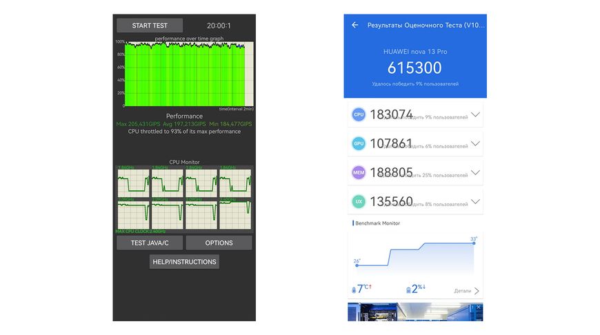Image resolution: width=600 pixels, height=335 pixels.
Task: Click Min 184,477GIPS value
Action: click(x=231, y=124)
